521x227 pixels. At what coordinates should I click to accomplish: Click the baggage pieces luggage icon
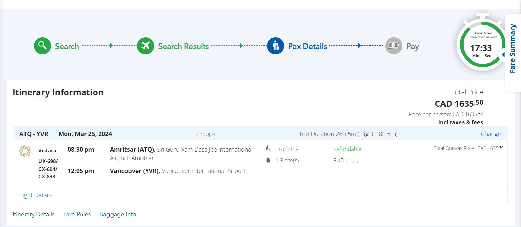point(268,160)
